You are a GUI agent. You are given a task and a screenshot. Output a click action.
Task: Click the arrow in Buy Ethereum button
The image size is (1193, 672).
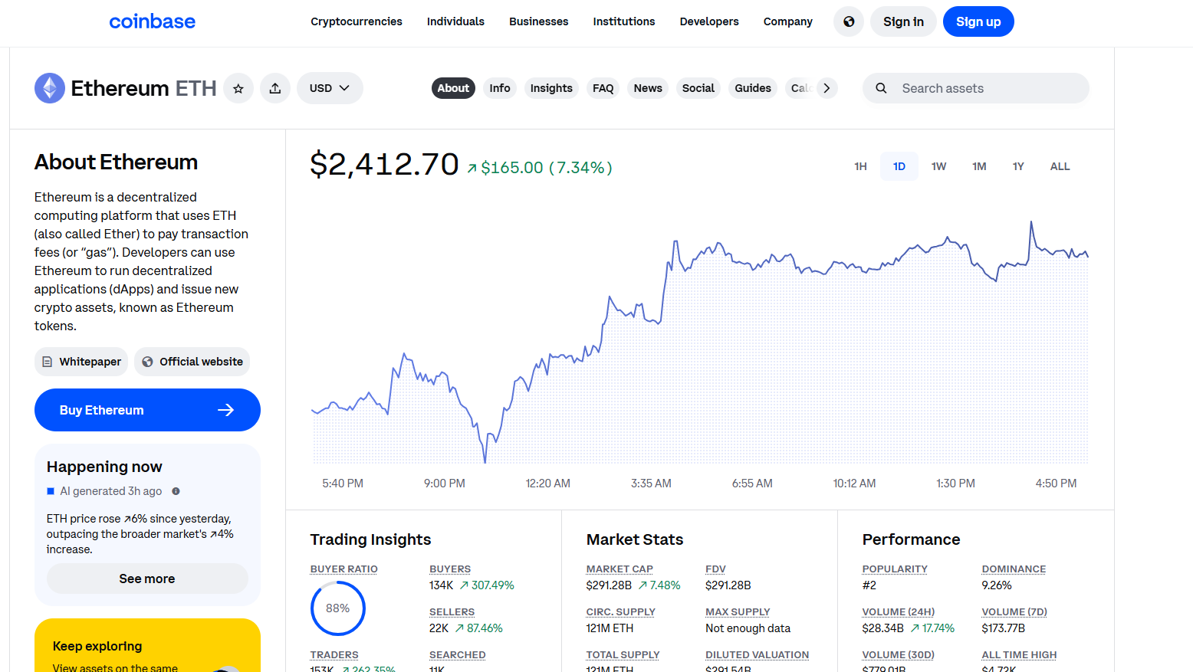tap(225, 410)
